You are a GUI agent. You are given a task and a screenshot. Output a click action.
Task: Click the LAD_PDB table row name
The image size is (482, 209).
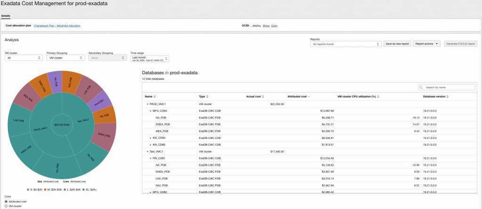point(162,178)
